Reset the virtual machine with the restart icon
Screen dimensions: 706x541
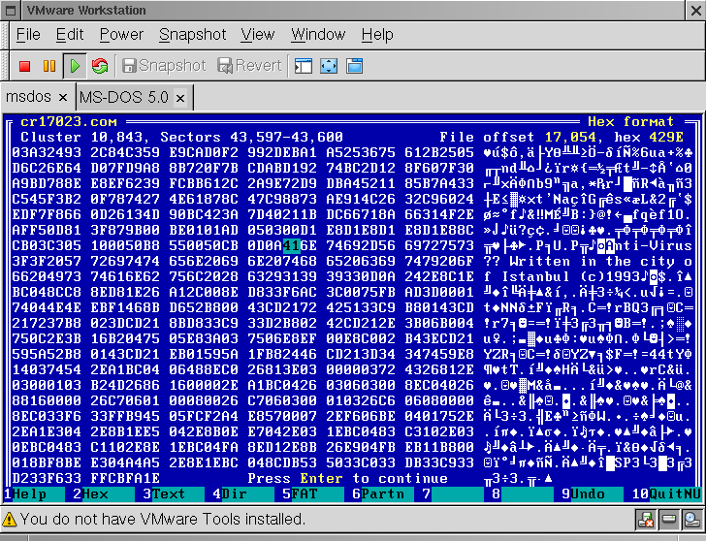click(100, 66)
